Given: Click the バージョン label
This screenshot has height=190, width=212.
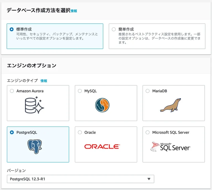Looking at the screenshot, I should click(16, 170).
